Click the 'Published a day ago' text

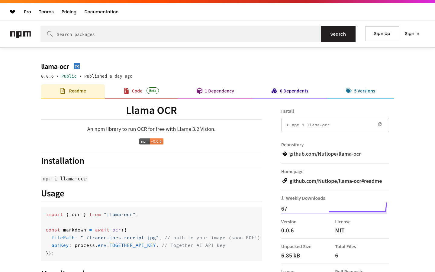[108, 76]
